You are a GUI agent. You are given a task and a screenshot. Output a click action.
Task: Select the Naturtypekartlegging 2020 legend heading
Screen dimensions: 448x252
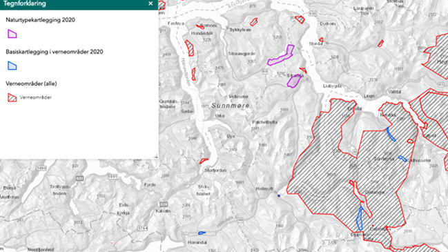(40, 20)
